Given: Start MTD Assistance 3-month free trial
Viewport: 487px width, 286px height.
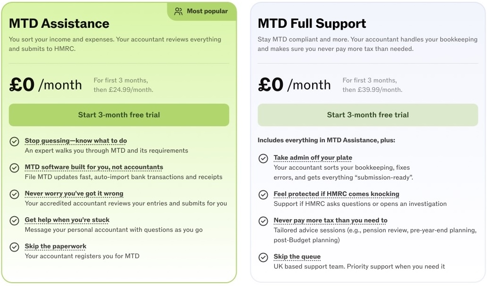Looking at the screenshot, I should 119,115.
